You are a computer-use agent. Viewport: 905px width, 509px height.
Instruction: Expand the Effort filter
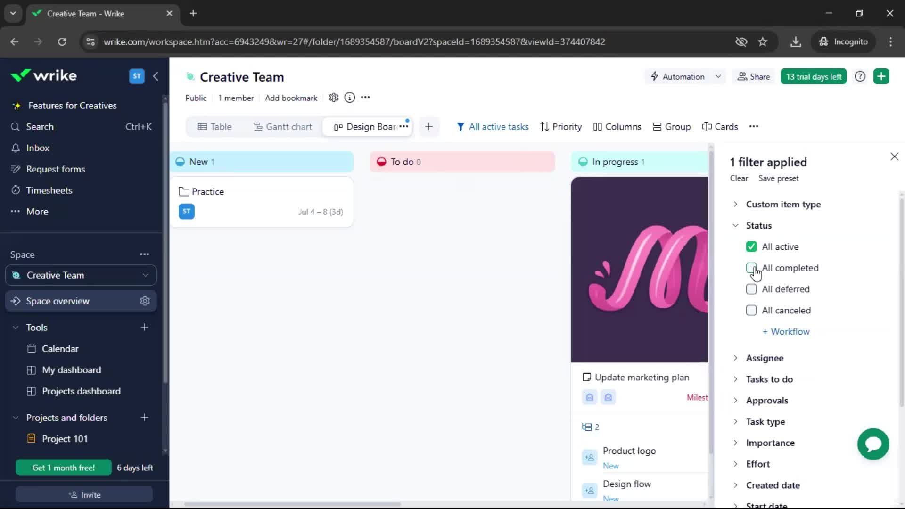[x=735, y=464]
